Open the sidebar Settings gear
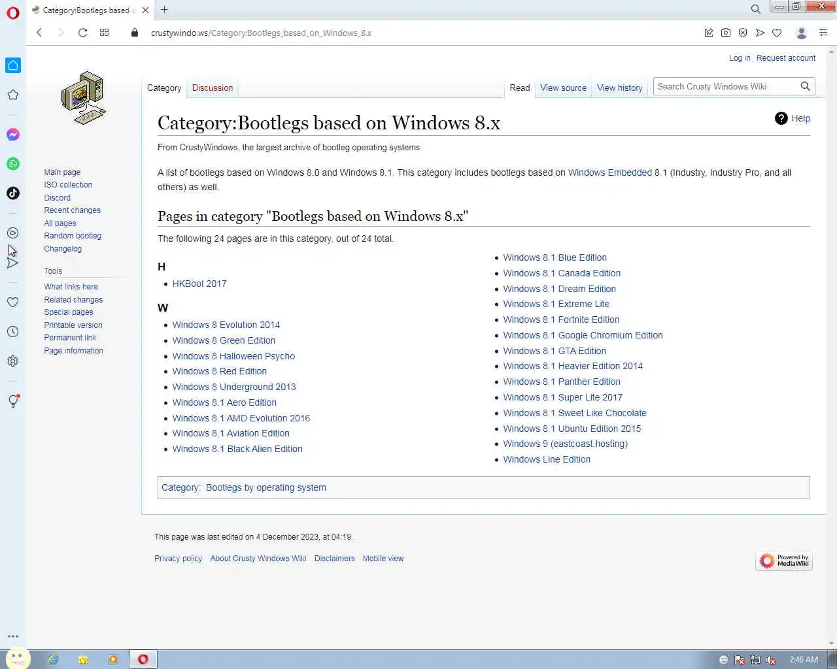837x669 pixels. coord(13,361)
